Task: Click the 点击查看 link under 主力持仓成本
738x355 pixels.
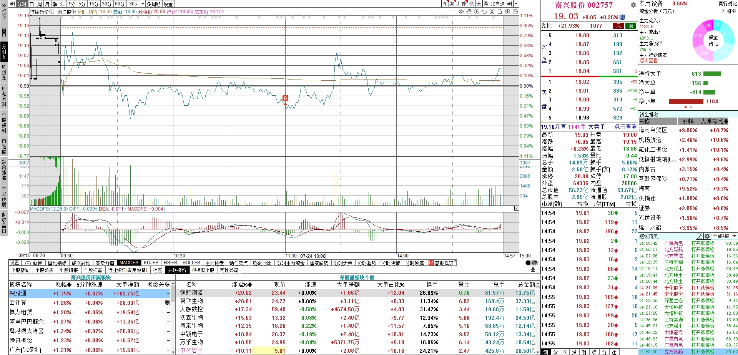Action: [x=648, y=61]
